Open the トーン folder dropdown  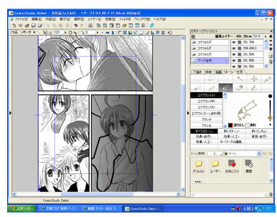259,154
